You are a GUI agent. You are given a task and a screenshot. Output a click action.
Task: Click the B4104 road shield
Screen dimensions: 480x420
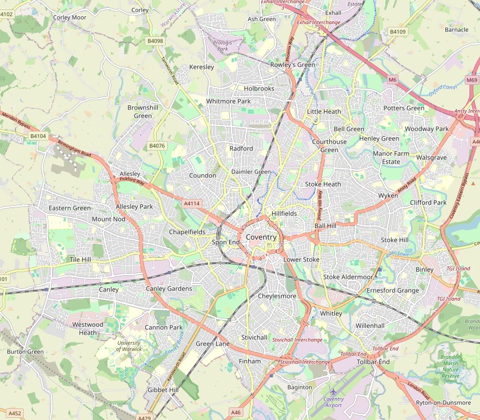click(x=38, y=136)
